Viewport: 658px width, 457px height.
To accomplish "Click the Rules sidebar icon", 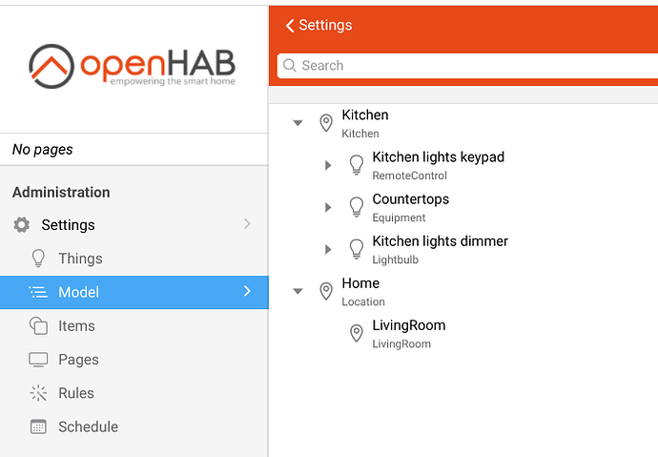I will (39, 393).
